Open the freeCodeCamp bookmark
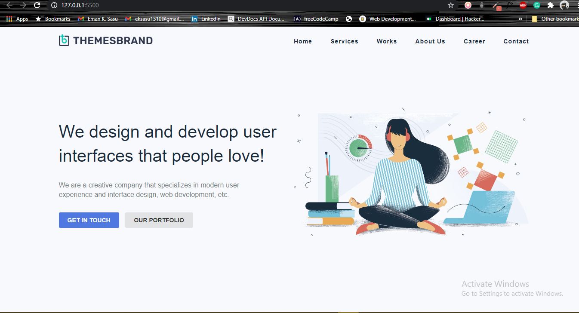The image size is (579, 313). pyautogui.click(x=317, y=19)
